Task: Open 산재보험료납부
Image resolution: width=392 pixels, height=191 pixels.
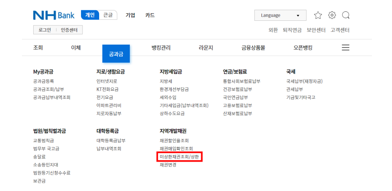Action: click(x=238, y=113)
